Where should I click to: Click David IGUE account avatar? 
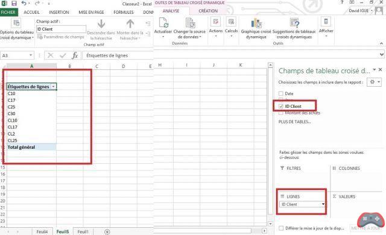[x=379, y=11]
